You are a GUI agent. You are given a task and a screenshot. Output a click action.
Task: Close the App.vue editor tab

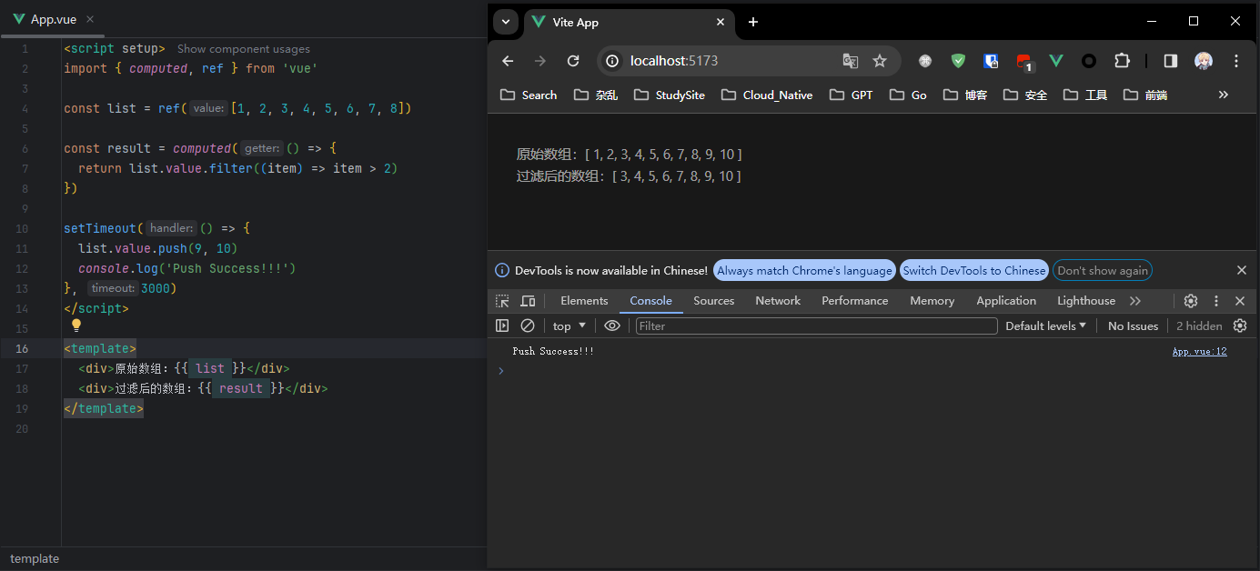pyautogui.click(x=90, y=19)
